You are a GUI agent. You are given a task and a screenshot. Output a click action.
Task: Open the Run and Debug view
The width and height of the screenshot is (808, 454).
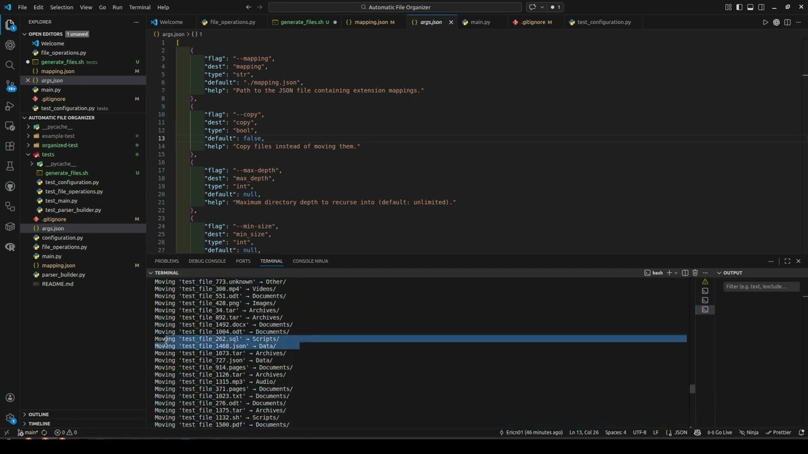[x=10, y=105]
